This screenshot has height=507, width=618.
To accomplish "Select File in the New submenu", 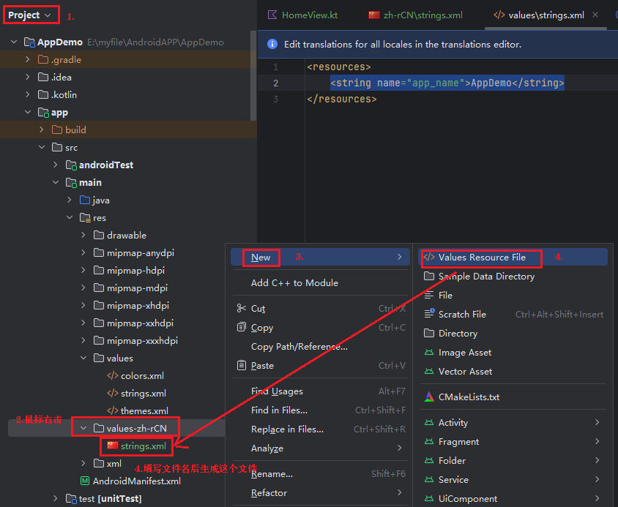I will point(513,296).
